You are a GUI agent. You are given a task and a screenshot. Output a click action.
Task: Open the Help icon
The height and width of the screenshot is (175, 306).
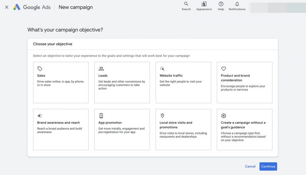(221, 6)
